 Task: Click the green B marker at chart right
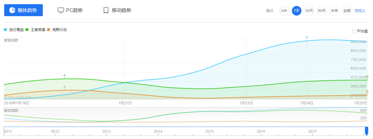367,77
